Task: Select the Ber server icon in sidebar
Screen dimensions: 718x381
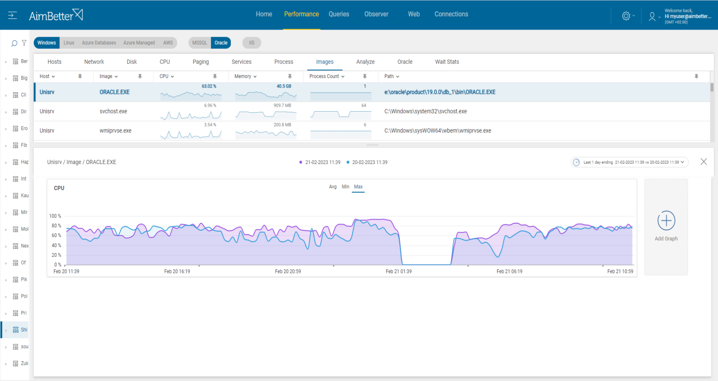Action: tap(16, 61)
